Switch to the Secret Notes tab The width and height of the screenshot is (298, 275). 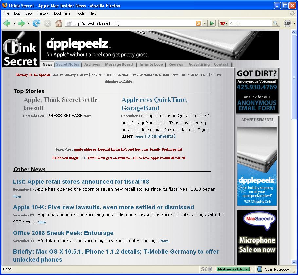tap(67, 64)
